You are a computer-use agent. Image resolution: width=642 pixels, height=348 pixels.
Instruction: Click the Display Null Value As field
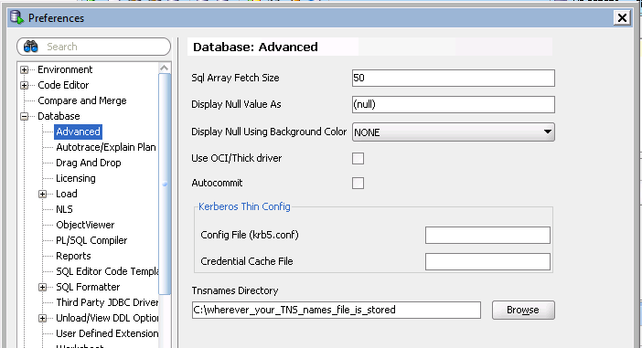[x=454, y=105]
